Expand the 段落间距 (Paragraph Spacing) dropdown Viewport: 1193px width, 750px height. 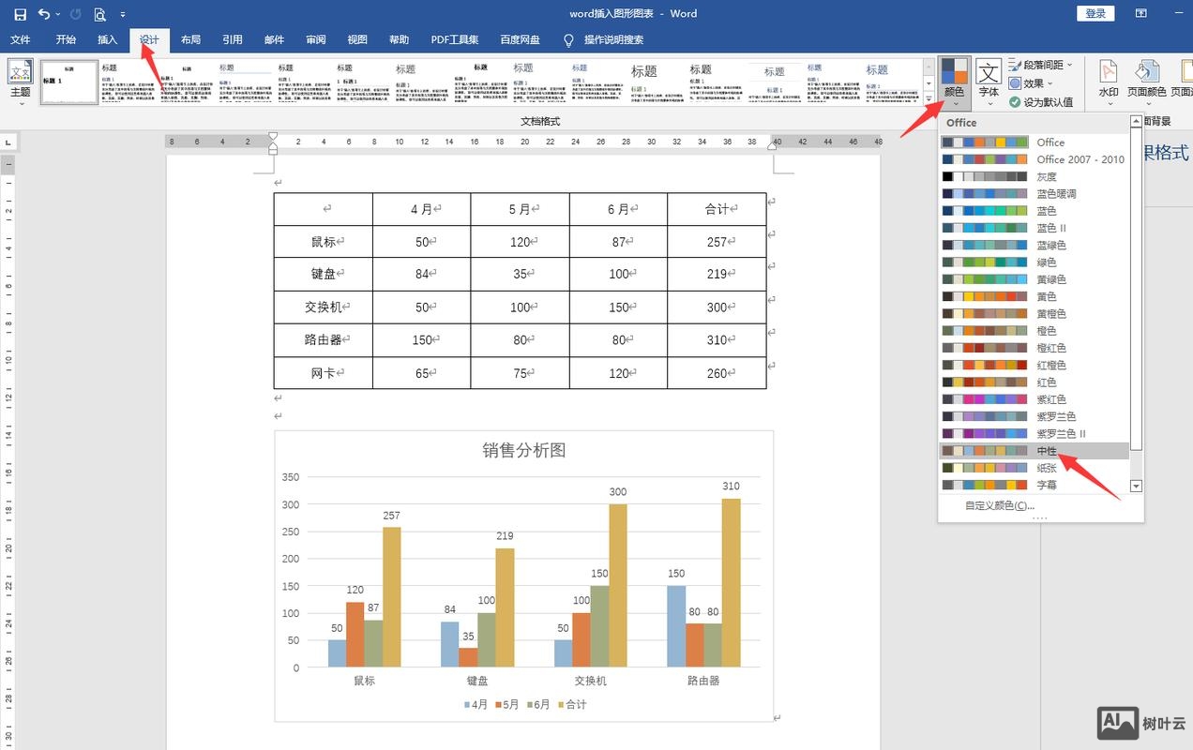tap(1041, 65)
